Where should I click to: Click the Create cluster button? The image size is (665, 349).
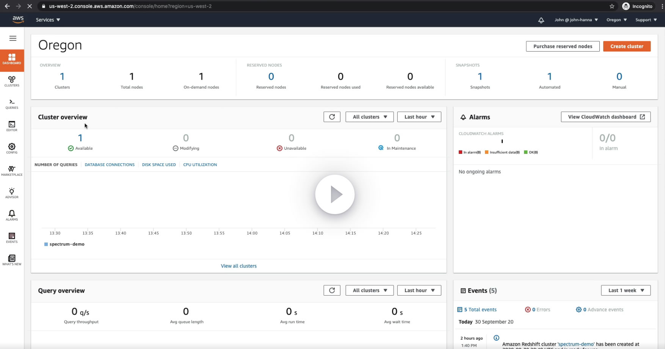point(627,46)
